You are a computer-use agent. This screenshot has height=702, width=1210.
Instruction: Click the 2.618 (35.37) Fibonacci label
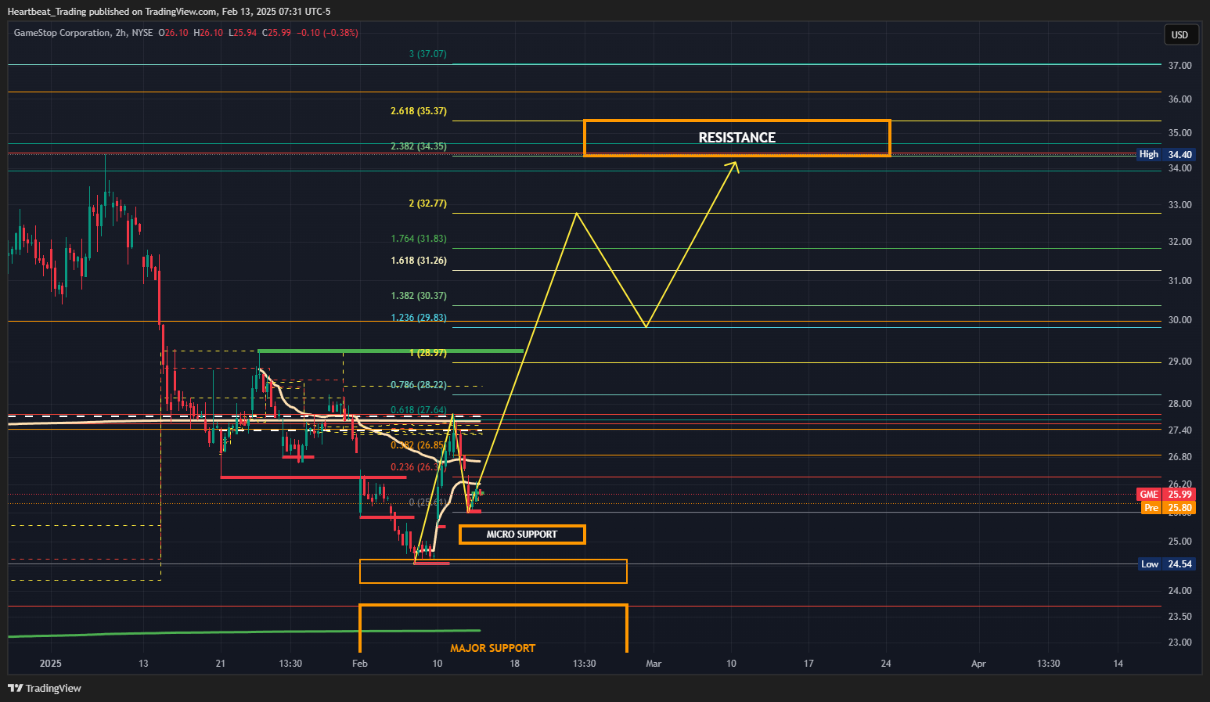419,111
